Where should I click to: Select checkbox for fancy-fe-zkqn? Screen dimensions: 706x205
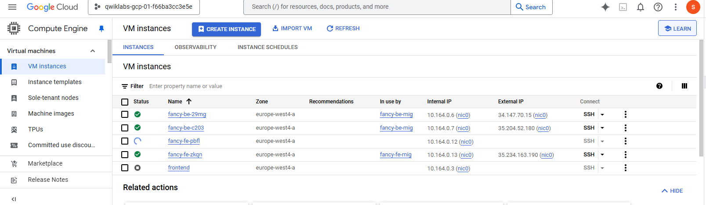pos(125,155)
